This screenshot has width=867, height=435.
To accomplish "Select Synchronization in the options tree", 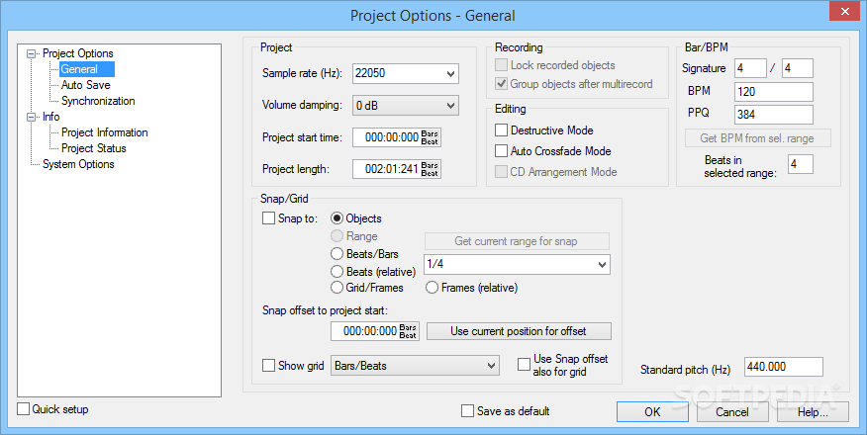I will click(98, 101).
